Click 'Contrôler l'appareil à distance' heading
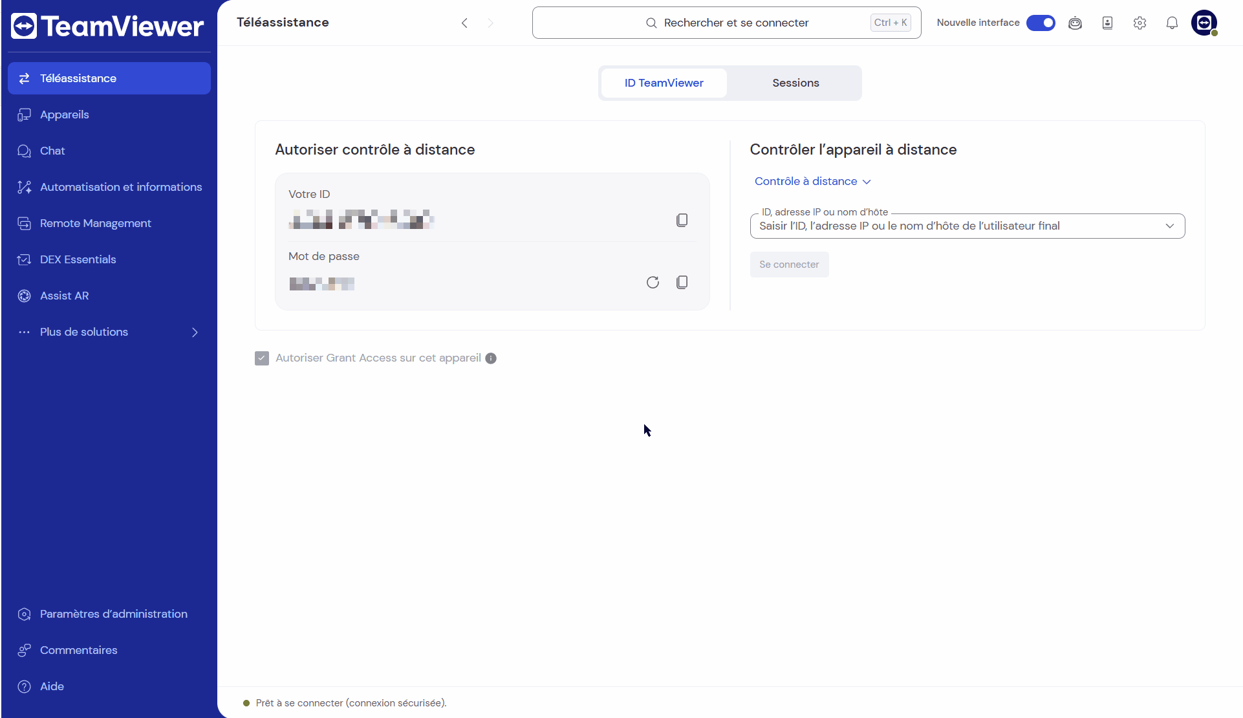The width and height of the screenshot is (1243, 718). click(x=853, y=149)
